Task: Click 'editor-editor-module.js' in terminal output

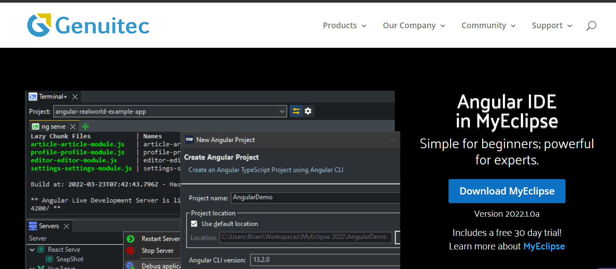Action: (x=74, y=160)
